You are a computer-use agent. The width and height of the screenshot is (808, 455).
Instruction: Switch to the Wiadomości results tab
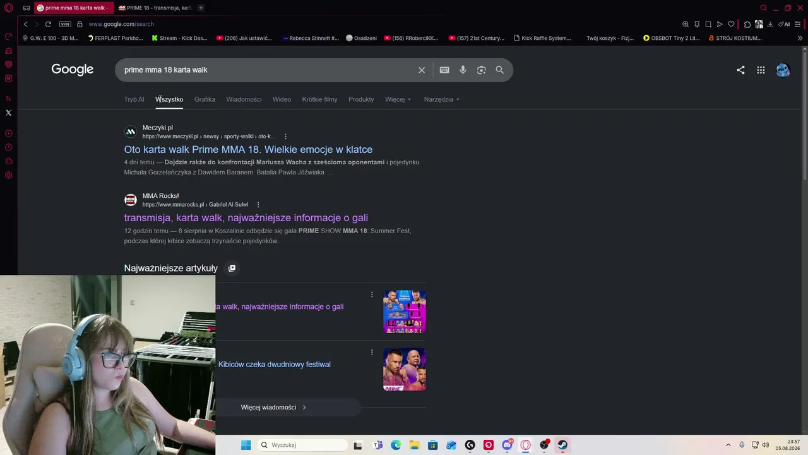point(244,99)
